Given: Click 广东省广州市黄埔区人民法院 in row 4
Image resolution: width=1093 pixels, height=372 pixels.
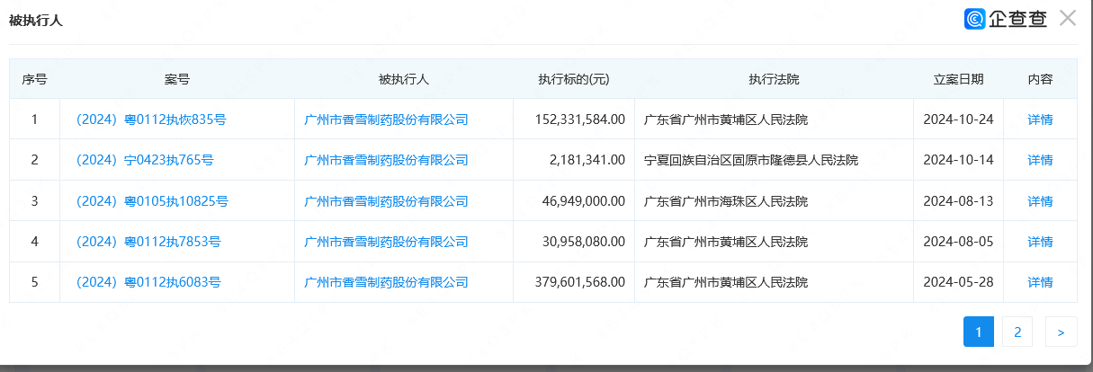Looking at the screenshot, I should [x=726, y=242].
